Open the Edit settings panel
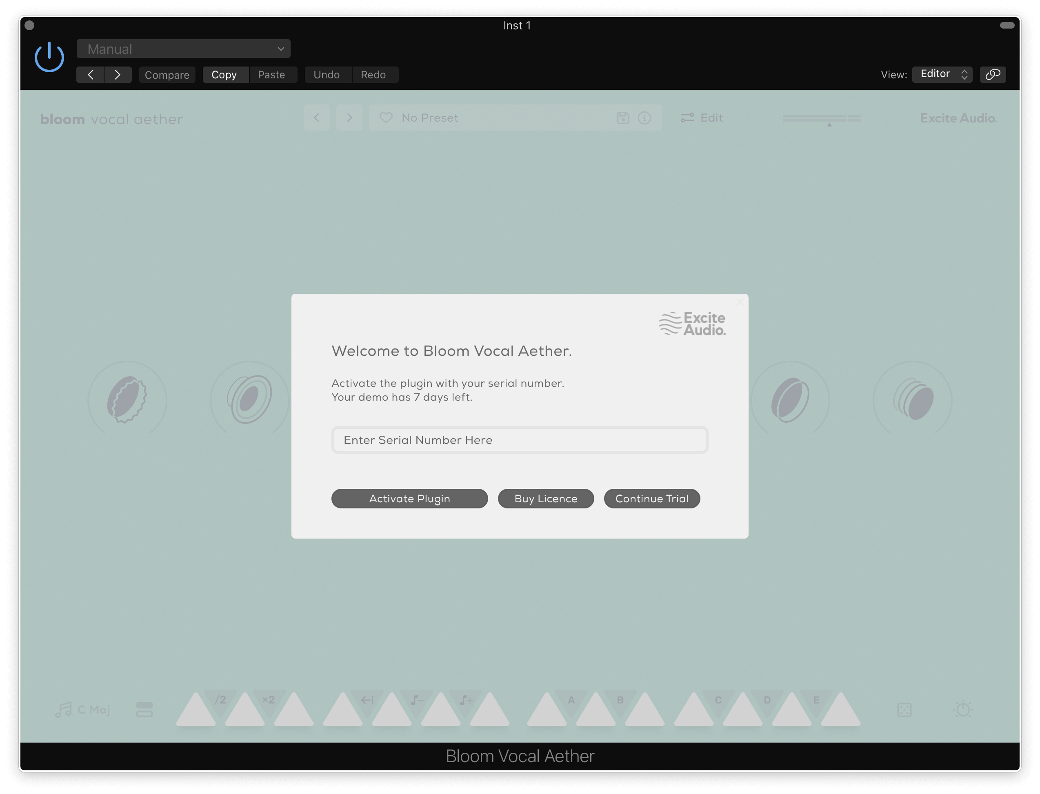This screenshot has width=1040, height=794. 702,118
